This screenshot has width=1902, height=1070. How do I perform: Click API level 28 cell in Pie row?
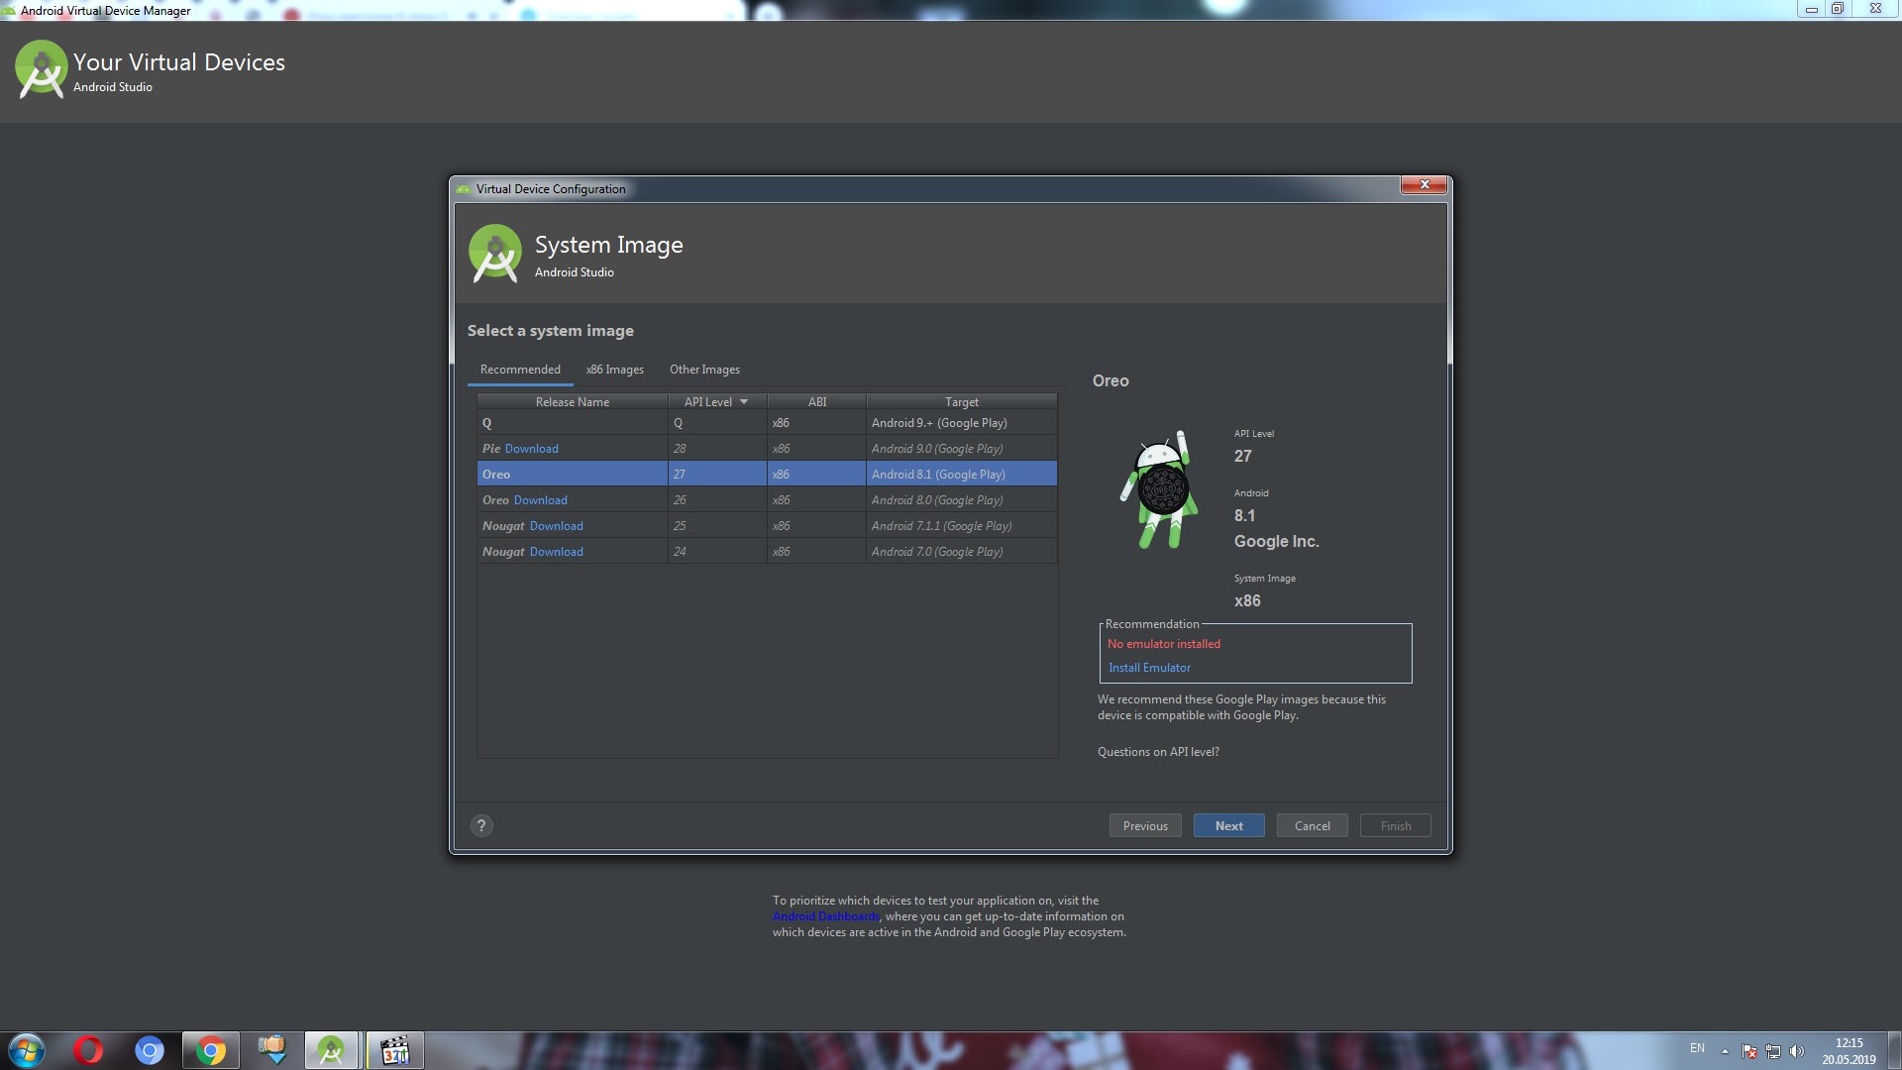pyautogui.click(x=717, y=449)
